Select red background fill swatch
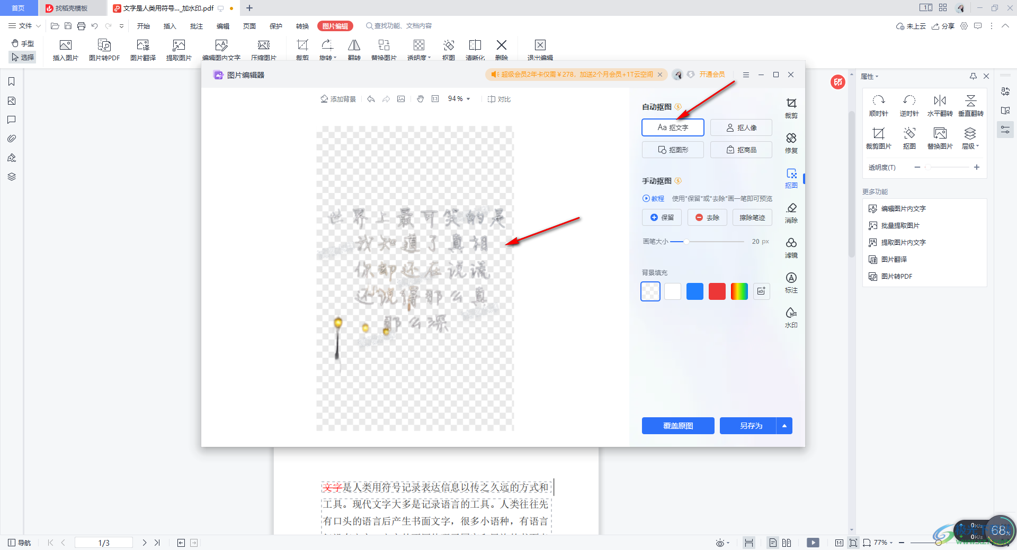This screenshot has width=1017, height=550. (x=717, y=291)
